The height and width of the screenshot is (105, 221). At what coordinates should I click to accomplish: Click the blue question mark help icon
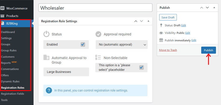[49, 90]
